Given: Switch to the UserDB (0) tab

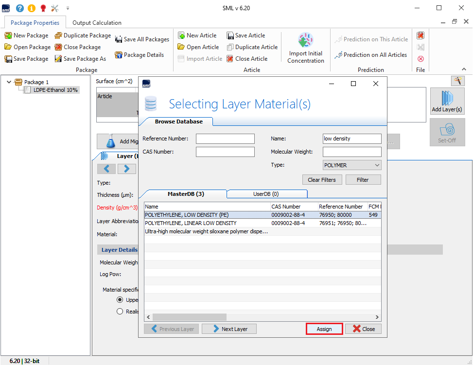Looking at the screenshot, I should pyautogui.click(x=265, y=194).
